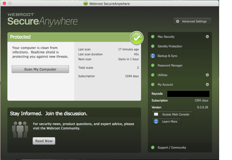Screen dimensions: 232x160
Task: Click the large Protected status checkmark badge
Action: (x=137, y=38)
